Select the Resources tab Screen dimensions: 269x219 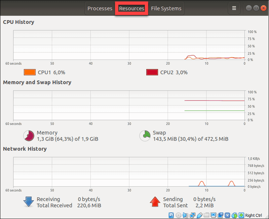[131, 8]
